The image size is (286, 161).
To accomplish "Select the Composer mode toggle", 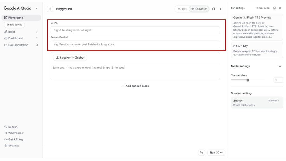I will [x=199, y=9].
